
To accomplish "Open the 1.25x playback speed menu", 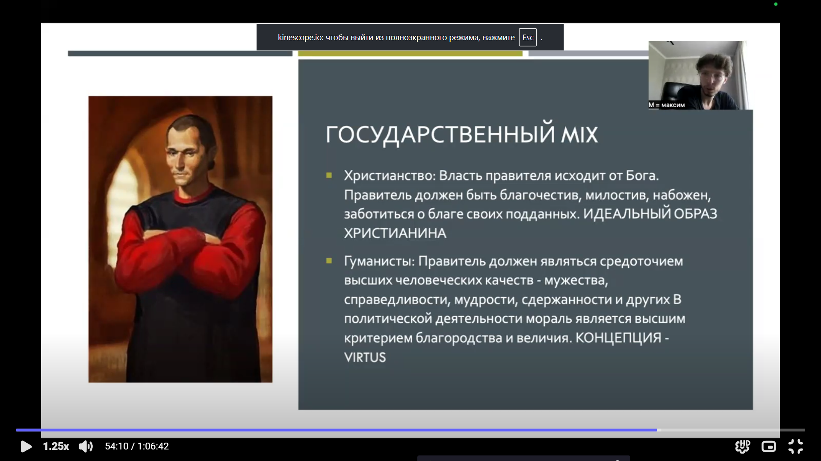I will [x=56, y=446].
